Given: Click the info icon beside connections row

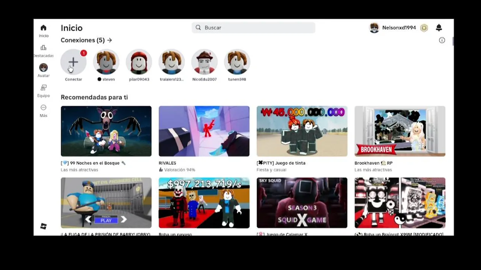Looking at the screenshot, I should click(x=442, y=40).
